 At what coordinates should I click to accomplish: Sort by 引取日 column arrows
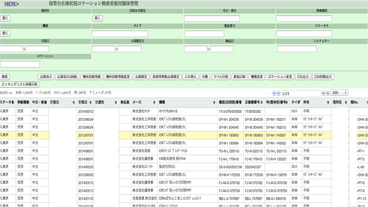click(x=90, y=102)
